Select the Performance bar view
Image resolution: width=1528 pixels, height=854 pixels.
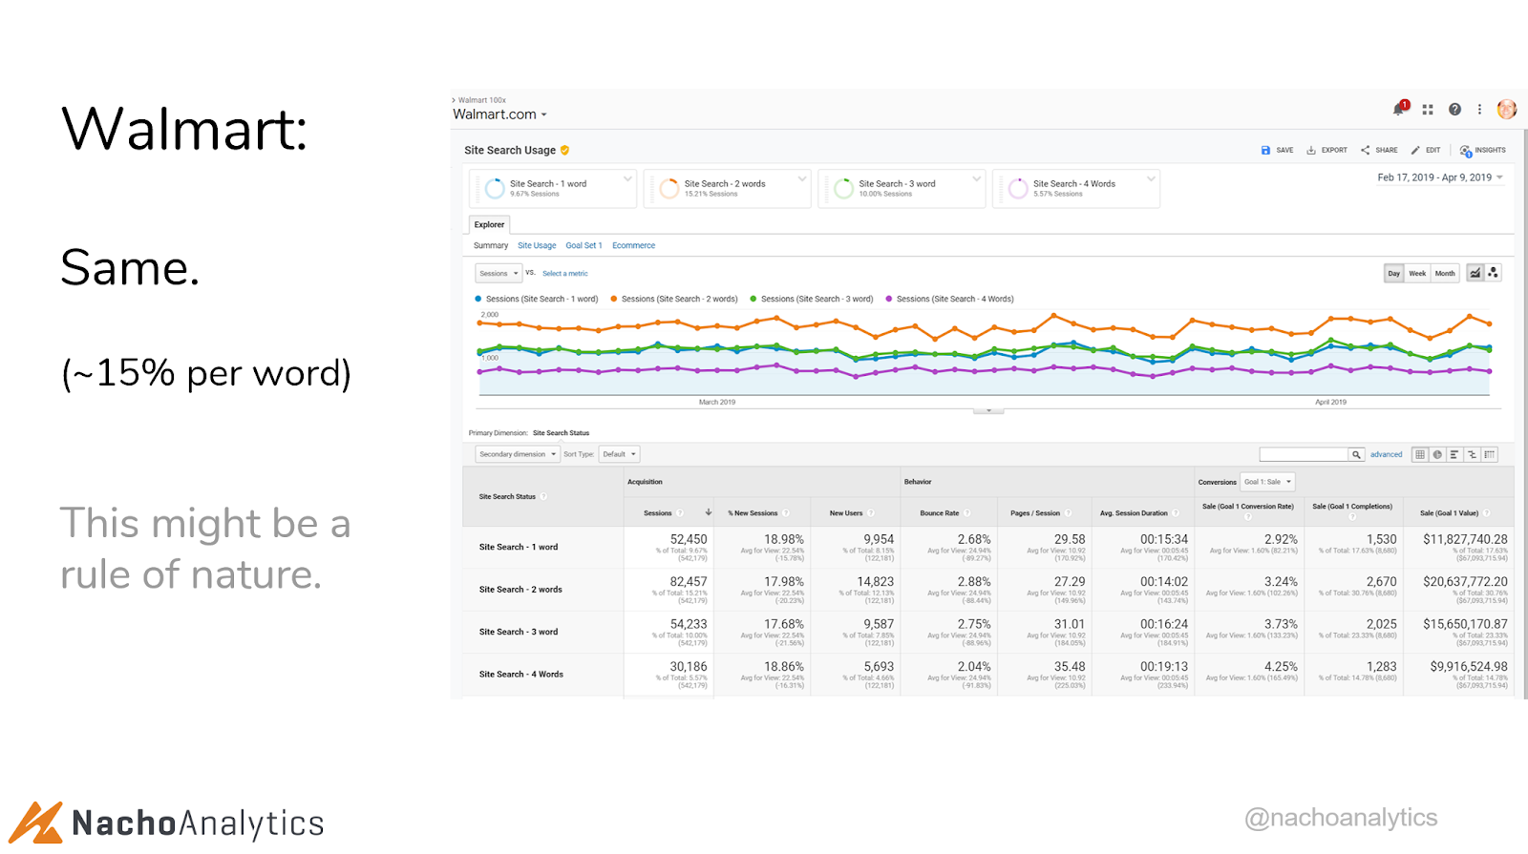pyautogui.click(x=1454, y=455)
